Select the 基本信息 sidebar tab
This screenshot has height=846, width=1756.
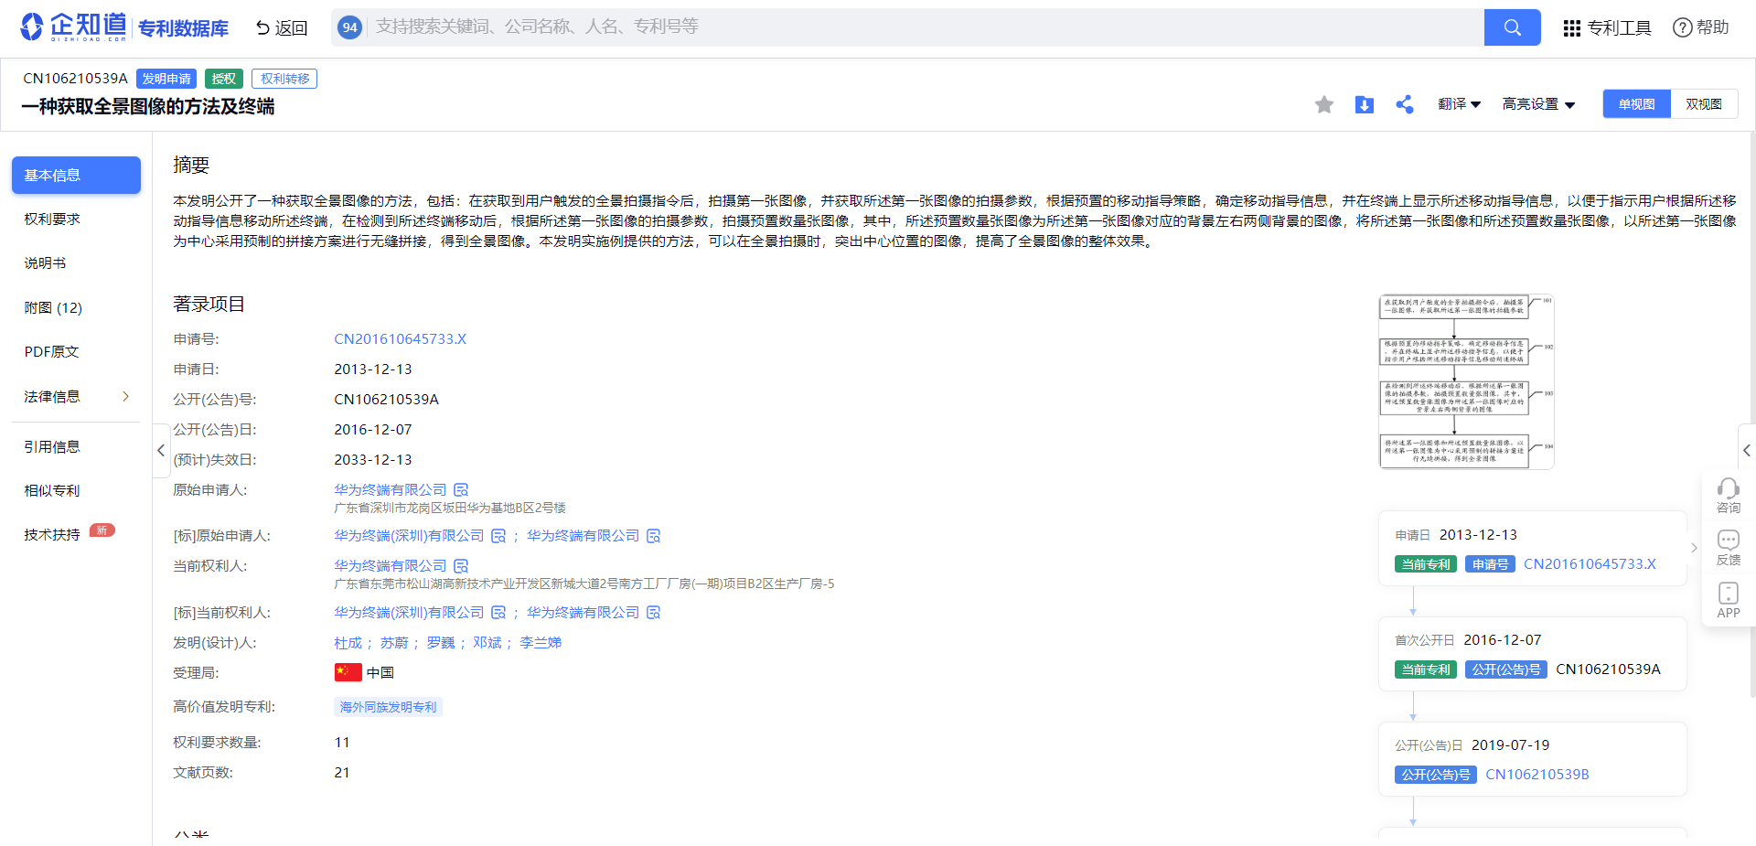pyautogui.click(x=76, y=175)
